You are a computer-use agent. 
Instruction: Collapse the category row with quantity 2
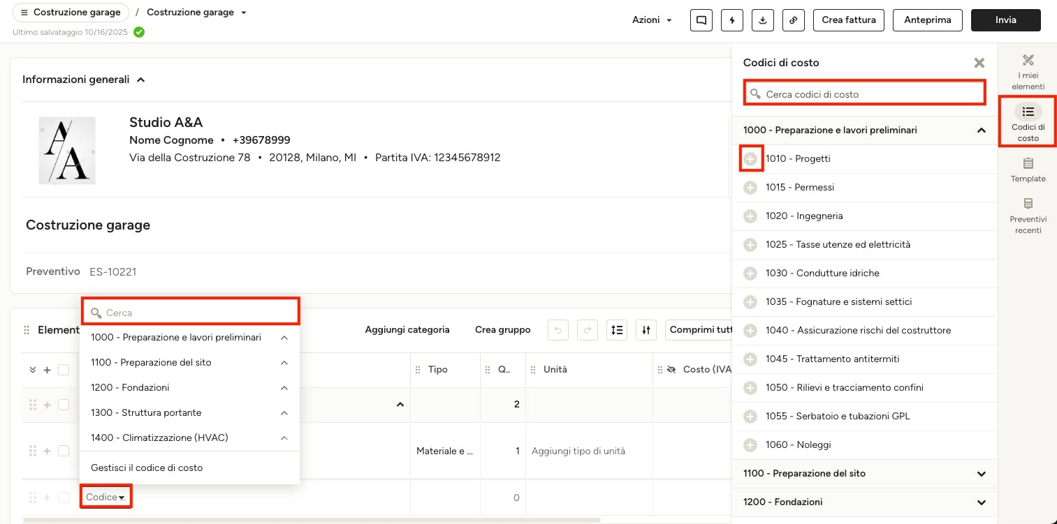click(x=400, y=405)
